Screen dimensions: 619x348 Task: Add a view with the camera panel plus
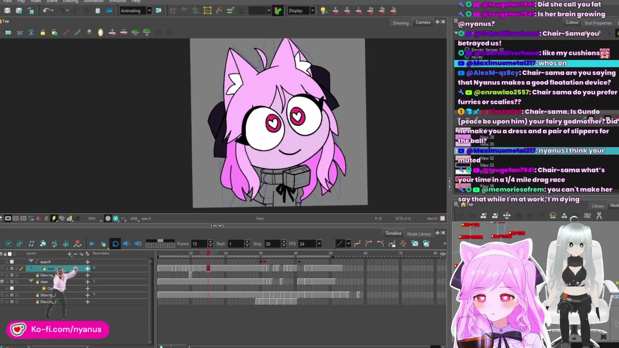[x=437, y=22]
